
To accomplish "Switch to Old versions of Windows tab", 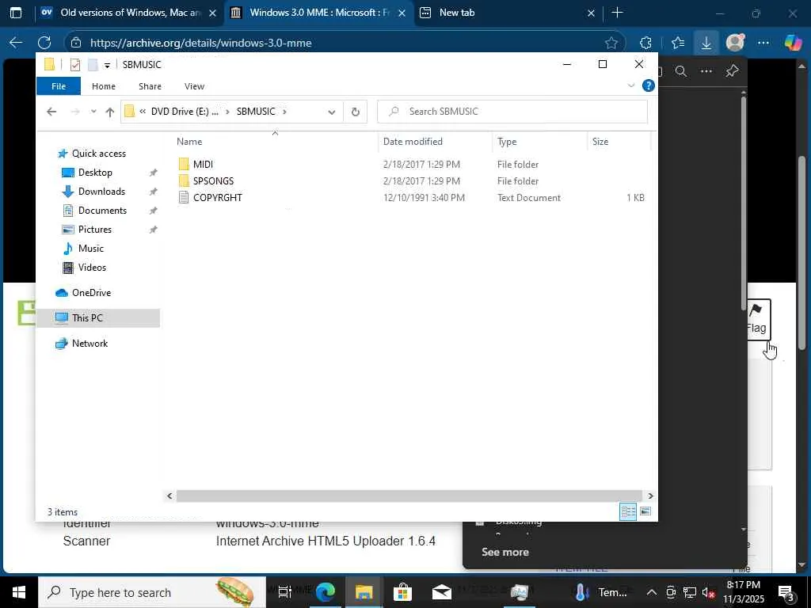I will [129, 13].
